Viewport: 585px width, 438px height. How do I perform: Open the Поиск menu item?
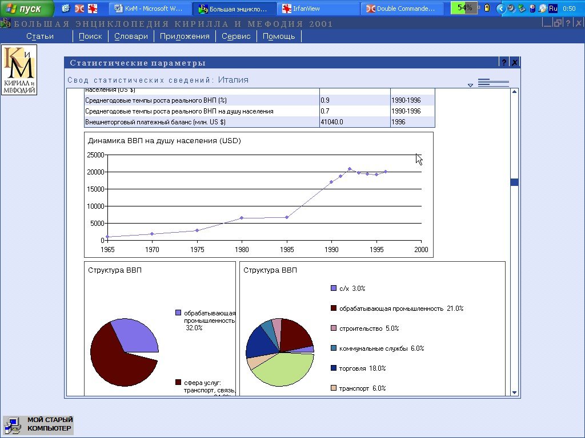click(x=90, y=36)
